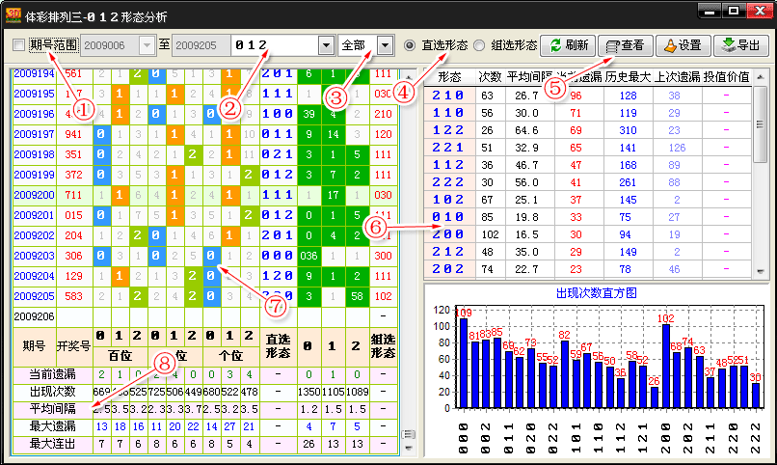The width and height of the screenshot is (777, 465).
Task: Click the period 2009203 row label
Action: pos(34,256)
